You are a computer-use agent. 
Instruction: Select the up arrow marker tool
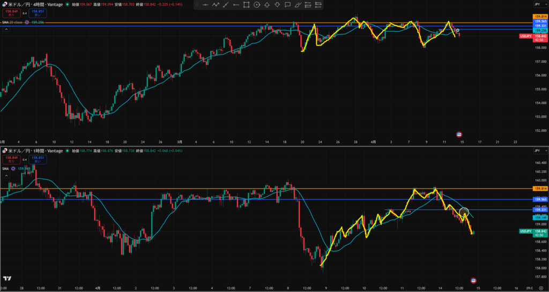pos(267,5)
